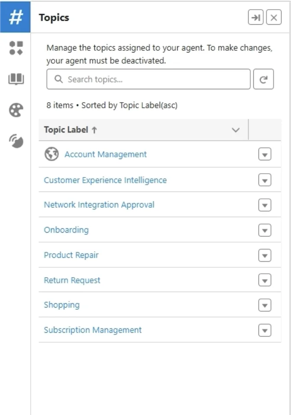Refresh the topics list

(263, 79)
